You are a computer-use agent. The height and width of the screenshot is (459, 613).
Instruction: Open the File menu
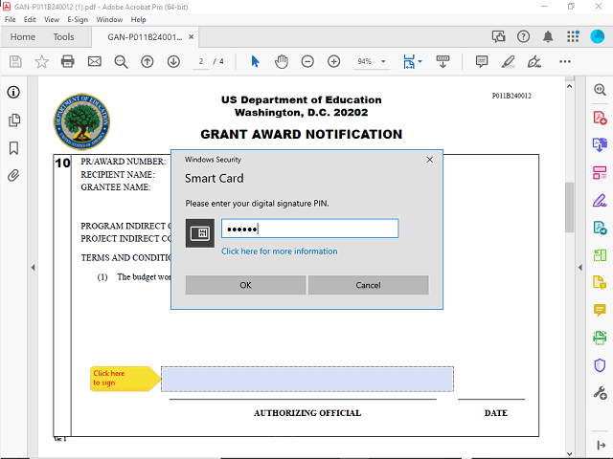tap(11, 19)
